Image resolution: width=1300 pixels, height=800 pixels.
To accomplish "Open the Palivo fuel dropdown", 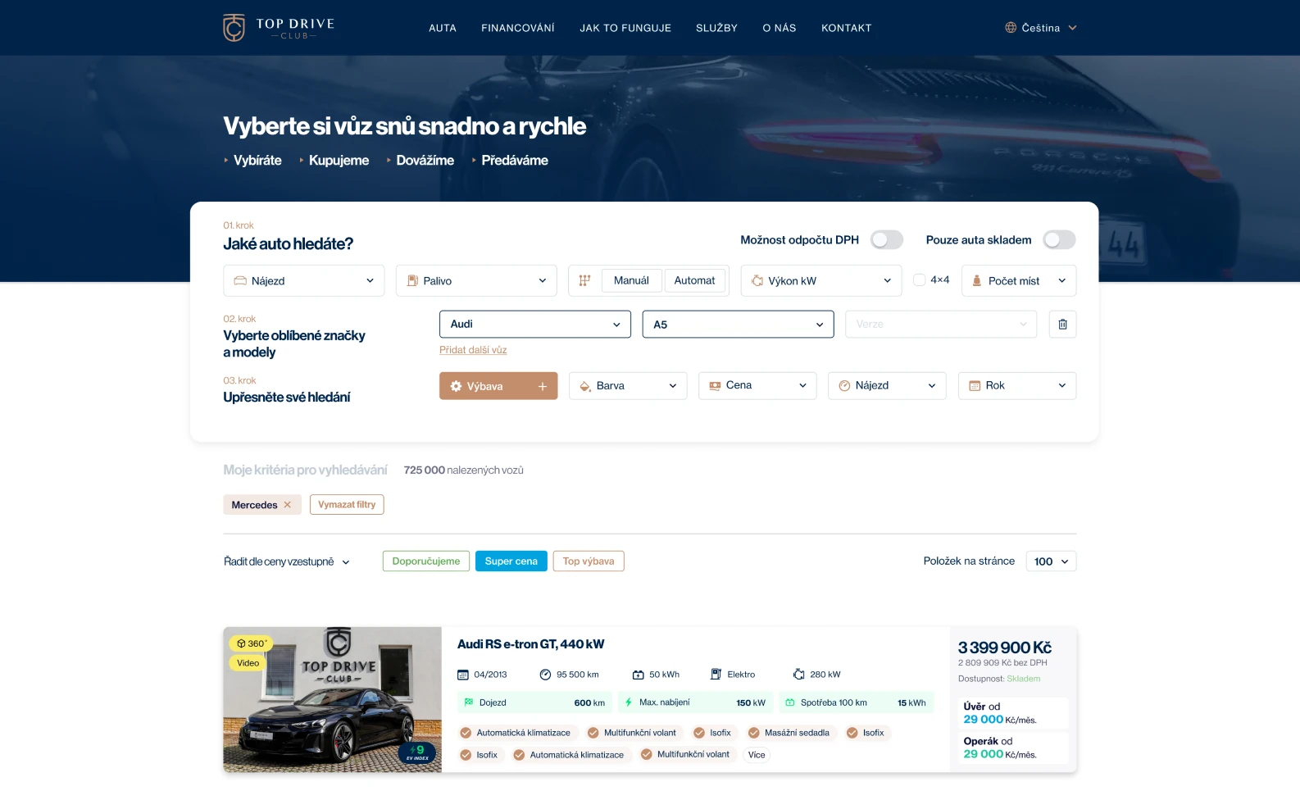I will click(476, 280).
